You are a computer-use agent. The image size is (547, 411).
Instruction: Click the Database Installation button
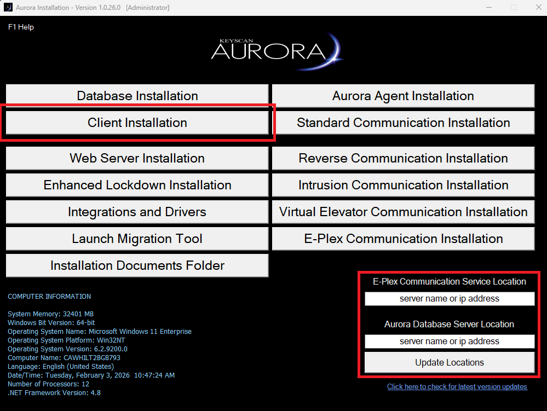[137, 96]
